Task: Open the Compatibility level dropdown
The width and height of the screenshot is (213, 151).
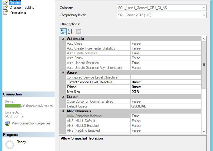Action: coord(162,15)
